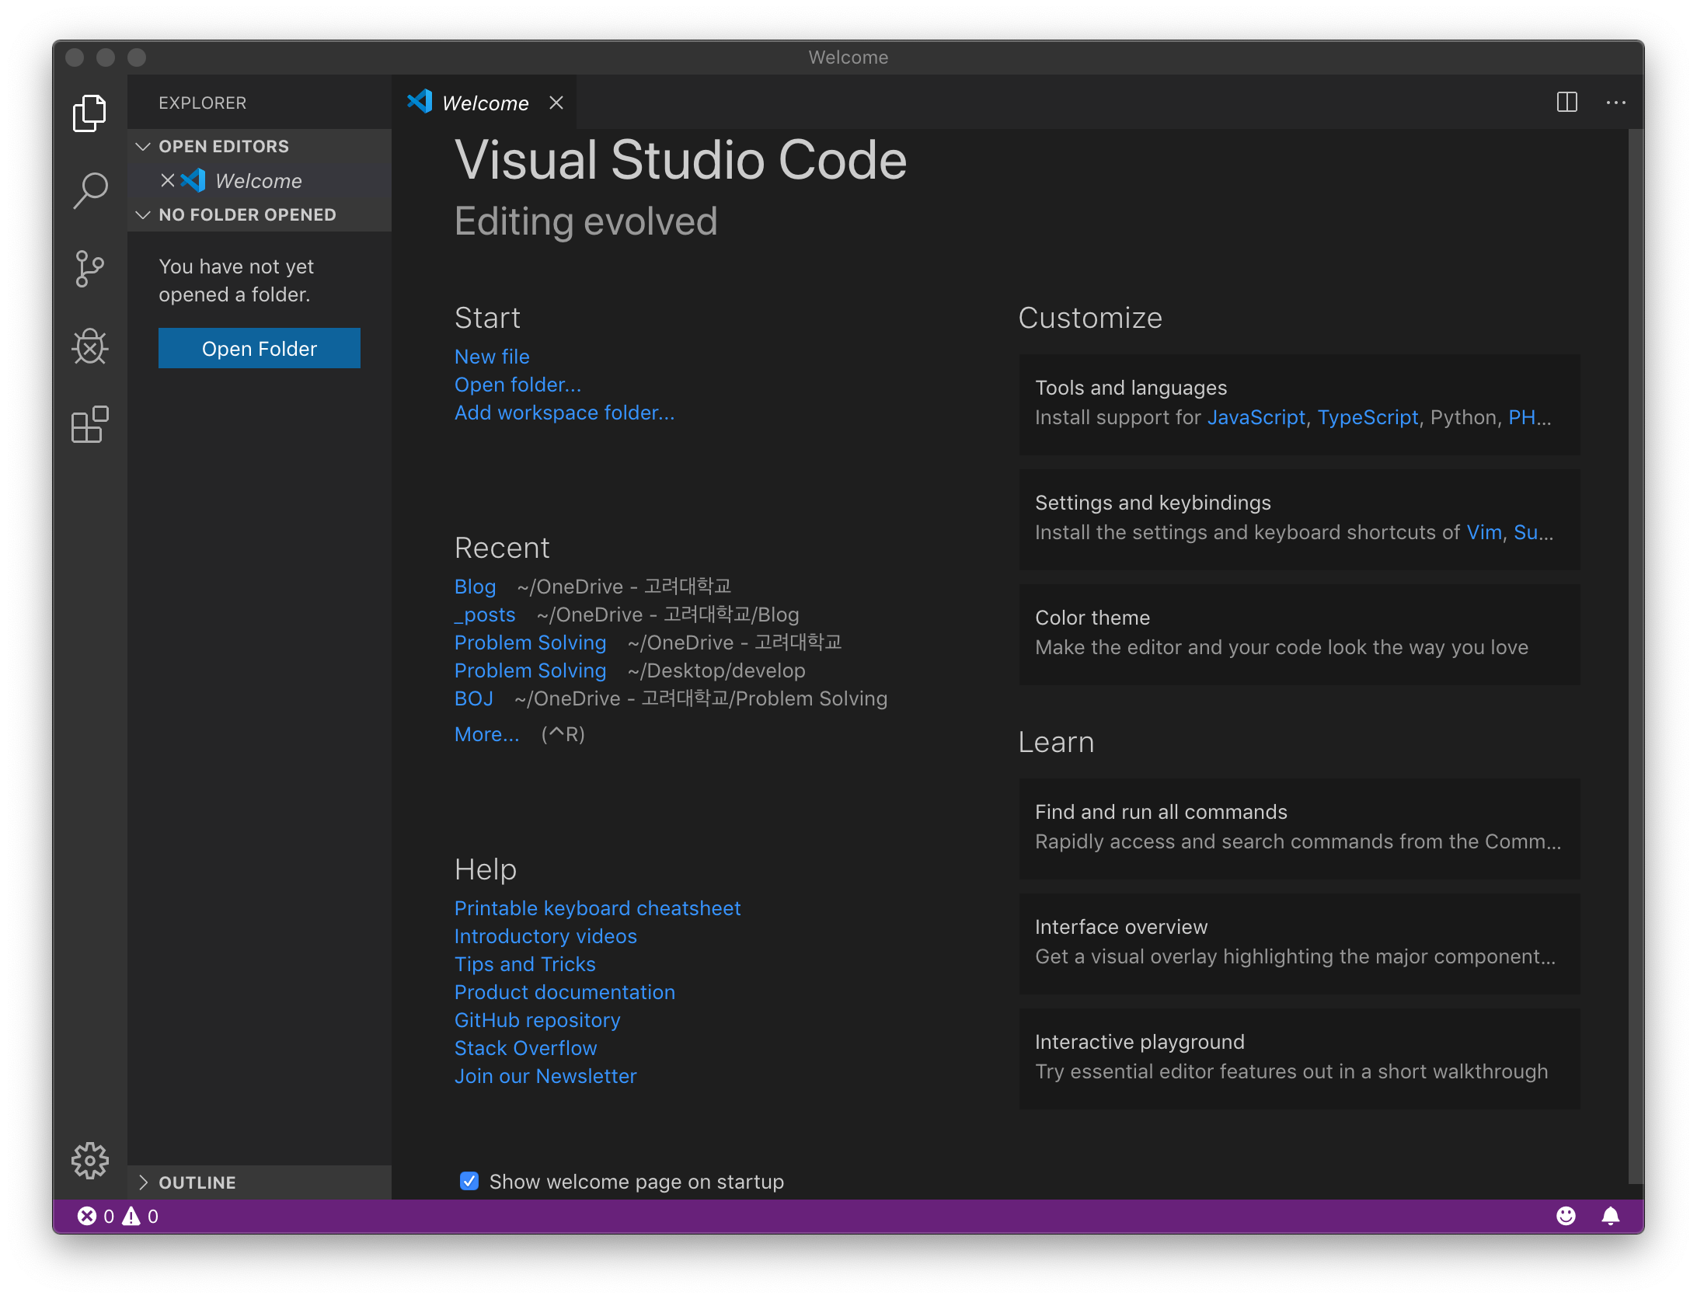1697x1299 pixels.
Task: Click the More... recent link
Action: (486, 734)
